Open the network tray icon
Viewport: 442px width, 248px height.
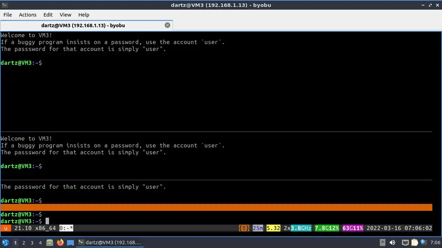tap(405, 242)
